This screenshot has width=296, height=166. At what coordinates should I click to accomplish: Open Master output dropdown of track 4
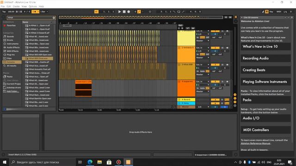coord(203,91)
